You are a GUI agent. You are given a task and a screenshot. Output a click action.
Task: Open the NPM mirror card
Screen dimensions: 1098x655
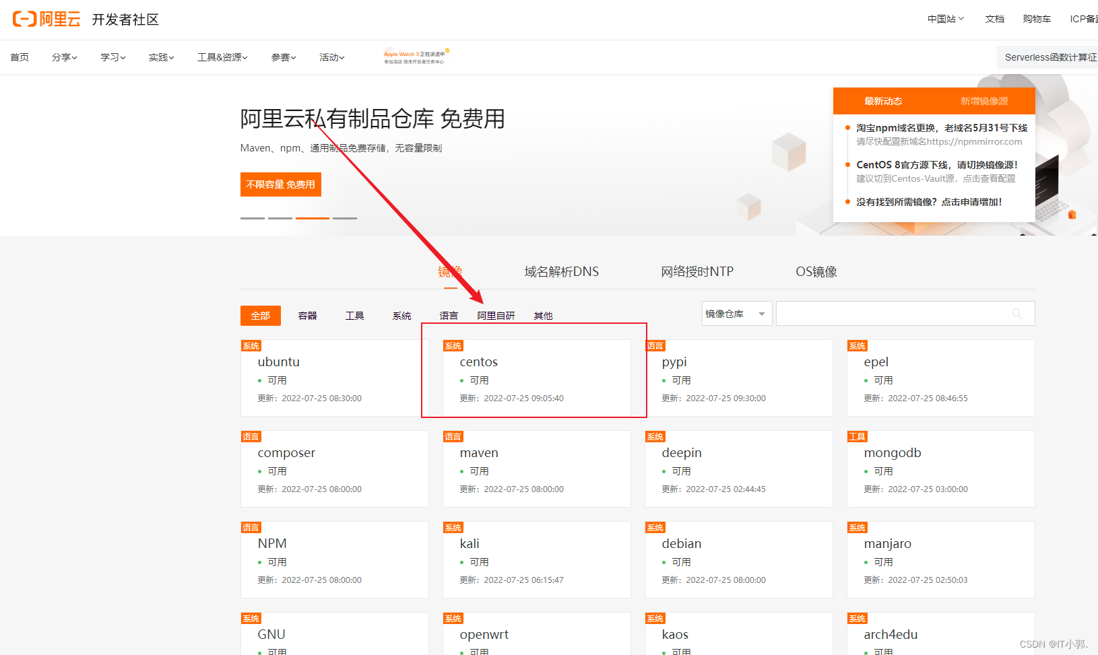335,559
